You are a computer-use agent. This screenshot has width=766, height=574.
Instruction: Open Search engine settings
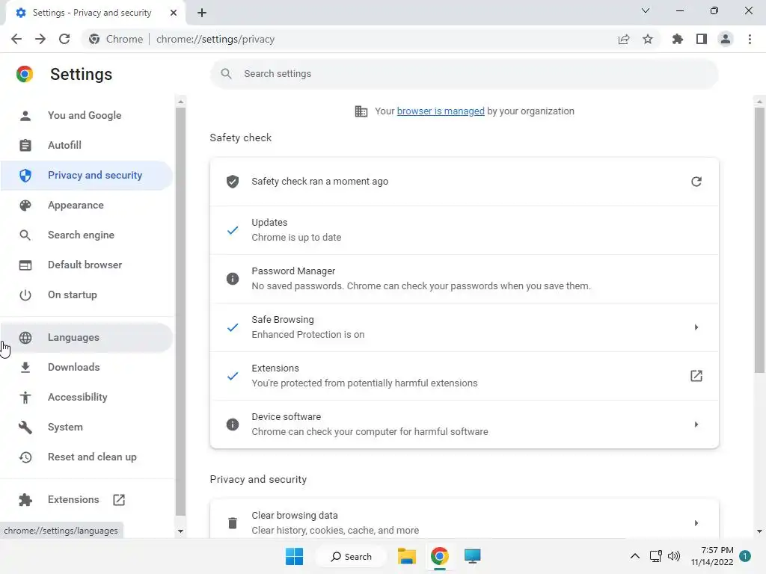tap(87, 235)
